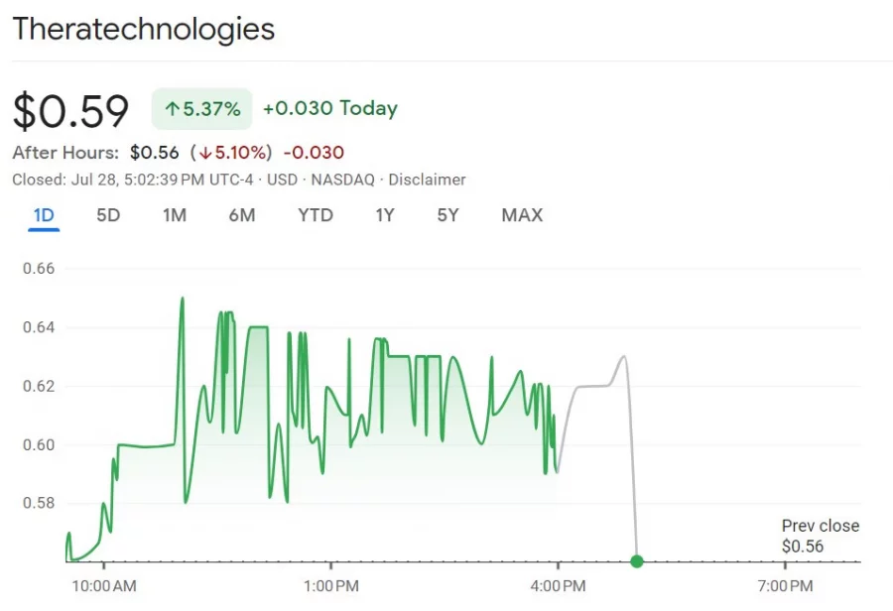Image resolution: width=893 pixels, height=611 pixels.
Task: Switch to the MAX time range
Action: point(522,214)
